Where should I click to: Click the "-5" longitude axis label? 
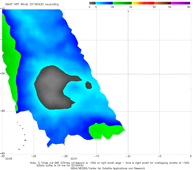click(x=160, y=156)
